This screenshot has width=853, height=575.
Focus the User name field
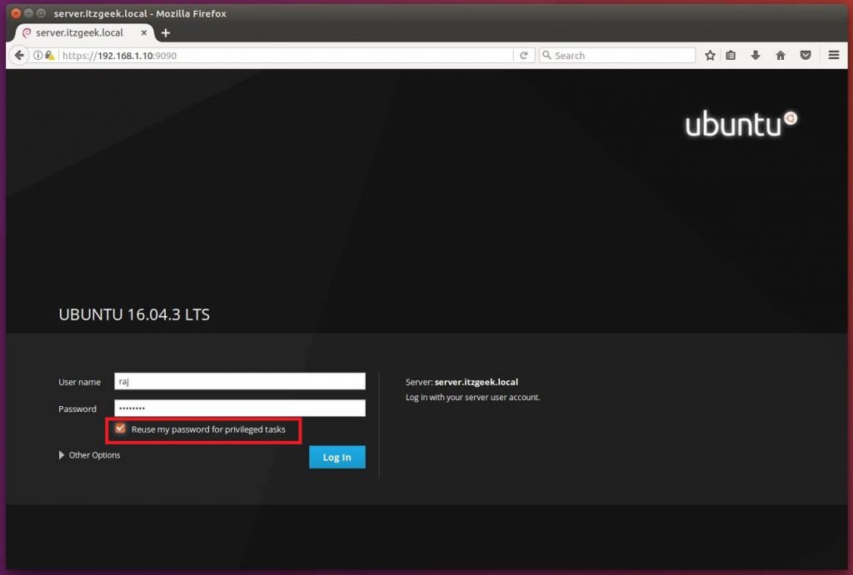coord(240,381)
